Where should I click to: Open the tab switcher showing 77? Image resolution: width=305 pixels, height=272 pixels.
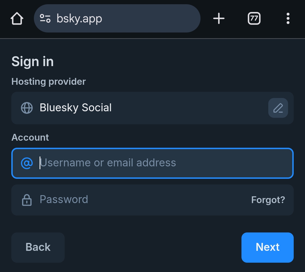click(x=254, y=19)
